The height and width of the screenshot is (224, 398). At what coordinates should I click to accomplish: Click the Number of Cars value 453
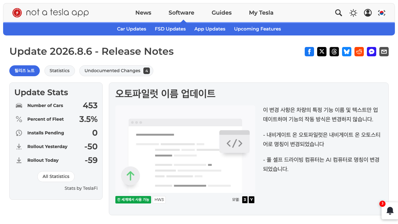coord(90,105)
